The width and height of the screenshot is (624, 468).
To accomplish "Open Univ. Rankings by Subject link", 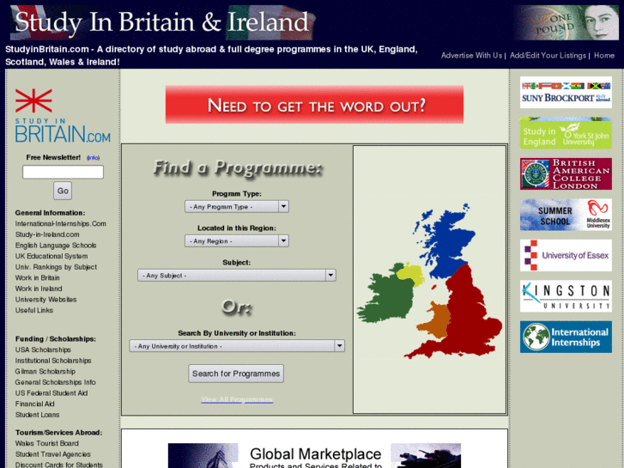I will (56, 267).
